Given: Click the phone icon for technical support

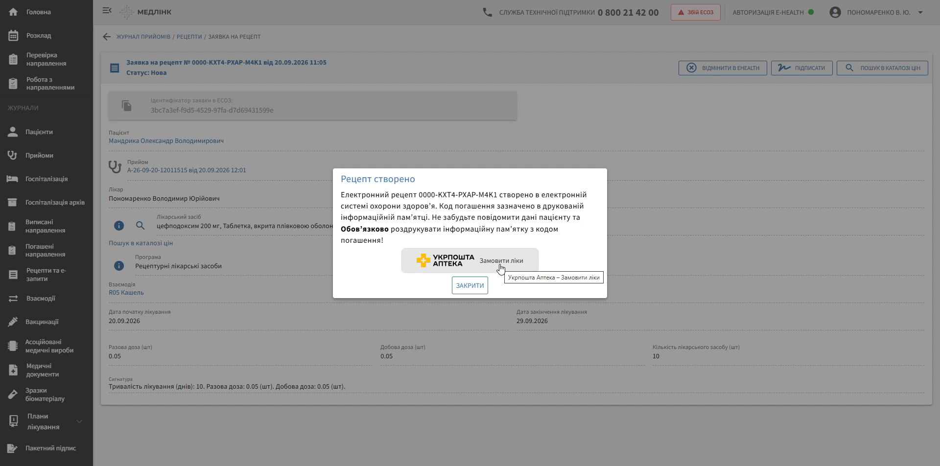Looking at the screenshot, I should [487, 12].
